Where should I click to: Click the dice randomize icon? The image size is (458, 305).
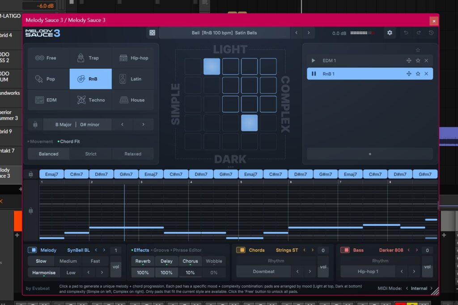152,33
